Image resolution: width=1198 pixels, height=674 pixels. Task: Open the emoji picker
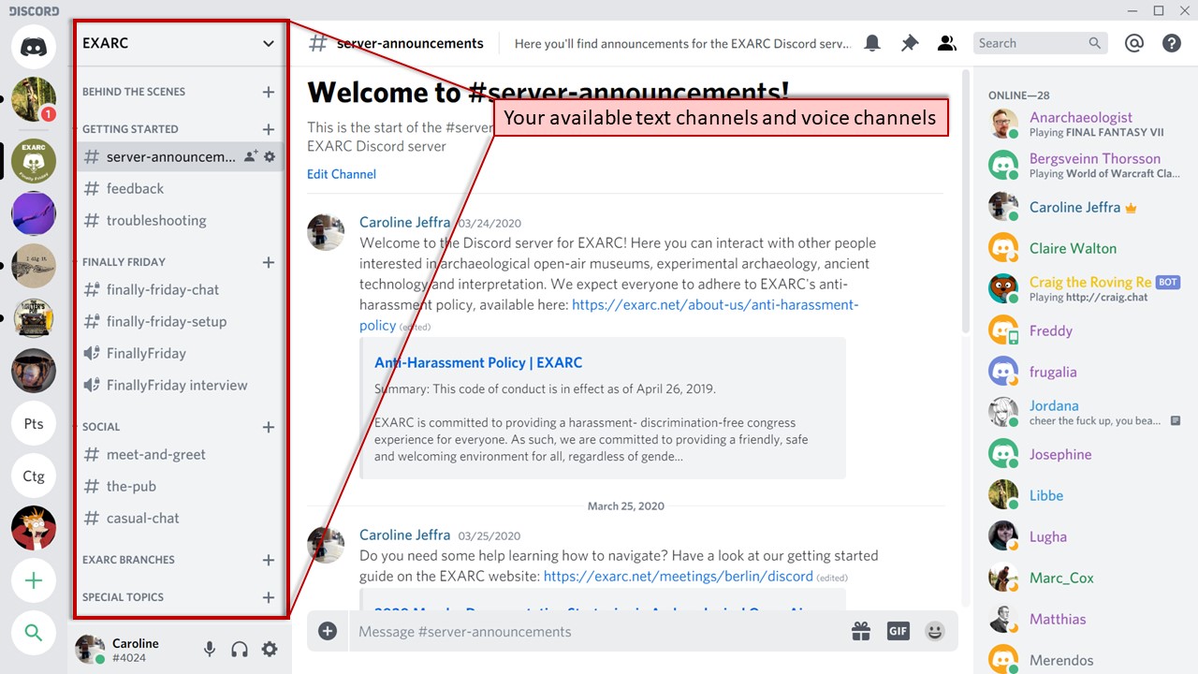[x=935, y=631]
